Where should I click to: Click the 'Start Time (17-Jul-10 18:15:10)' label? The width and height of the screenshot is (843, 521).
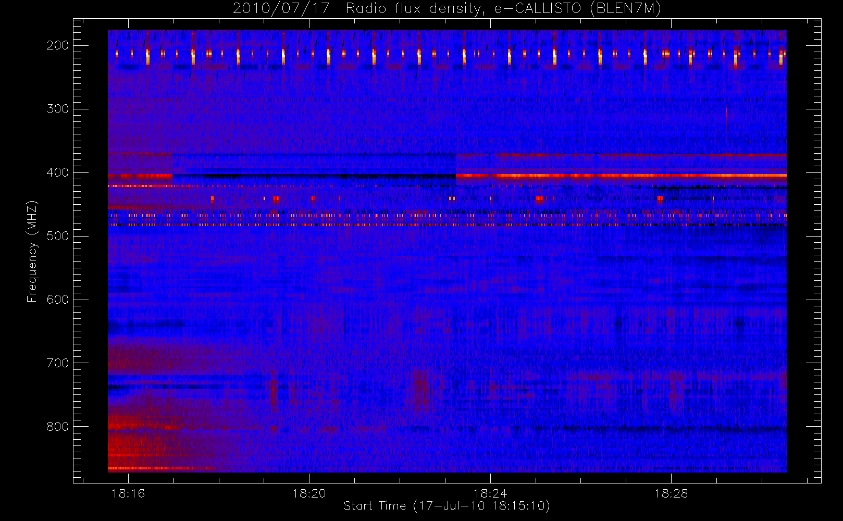click(447, 506)
